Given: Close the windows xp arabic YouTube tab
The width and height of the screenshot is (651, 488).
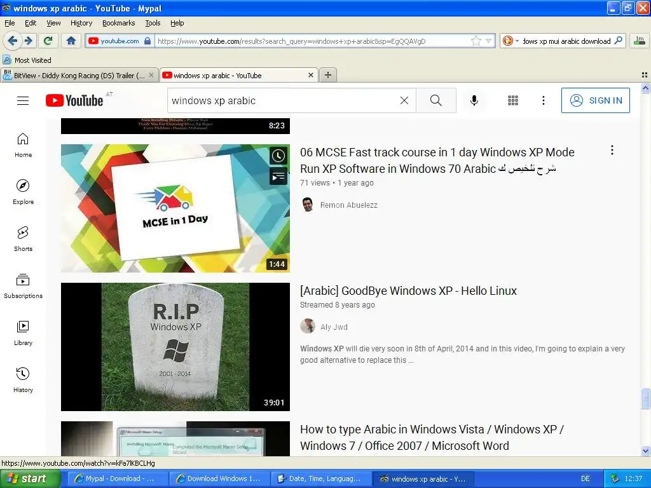Looking at the screenshot, I should 310,75.
